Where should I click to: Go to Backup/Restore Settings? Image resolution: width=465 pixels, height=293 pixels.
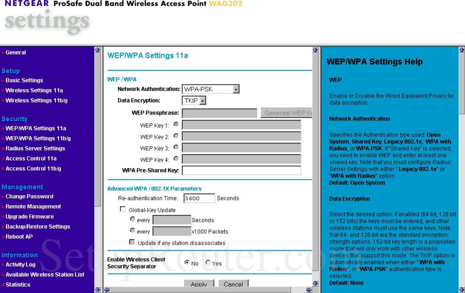click(38, 226)
